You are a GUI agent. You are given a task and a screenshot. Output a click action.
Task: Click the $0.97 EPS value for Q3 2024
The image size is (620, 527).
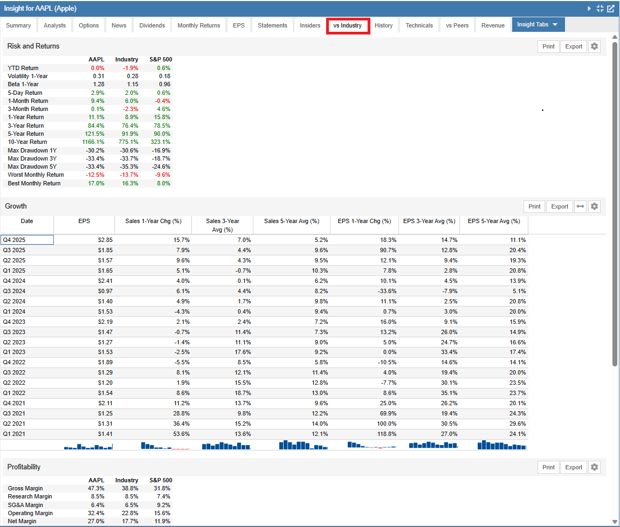(x=105, y=292)
